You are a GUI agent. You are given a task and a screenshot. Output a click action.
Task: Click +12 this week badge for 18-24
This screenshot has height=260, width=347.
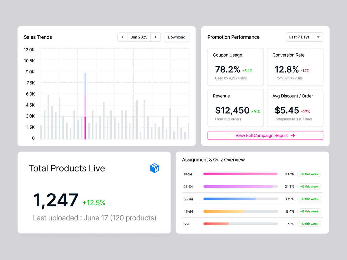[x=309, y=174]
